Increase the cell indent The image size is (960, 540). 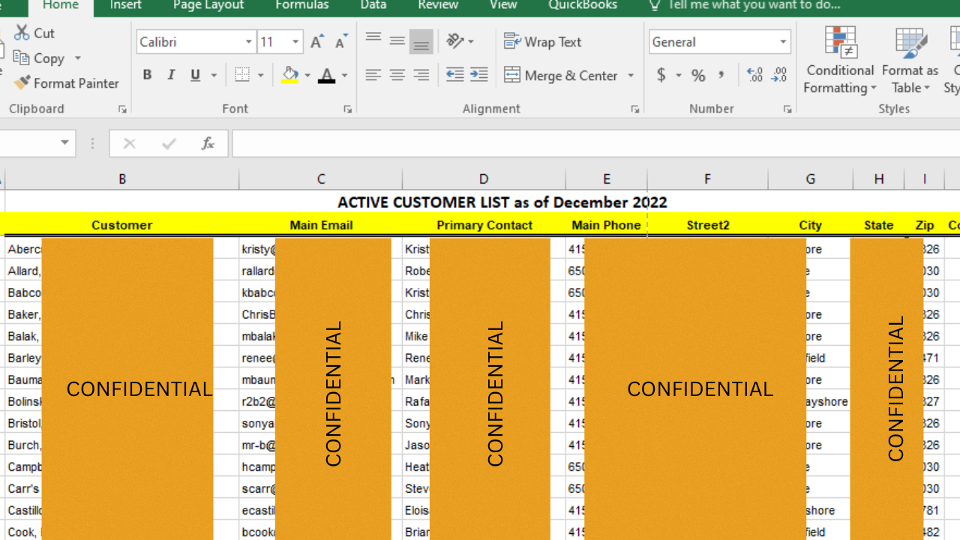(x=478, y=75)
